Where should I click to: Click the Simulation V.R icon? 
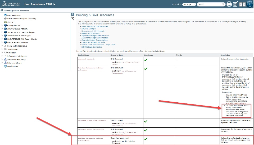point(5,53)
